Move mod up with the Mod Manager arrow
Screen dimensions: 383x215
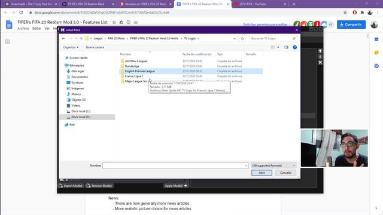tap(320, 51)
